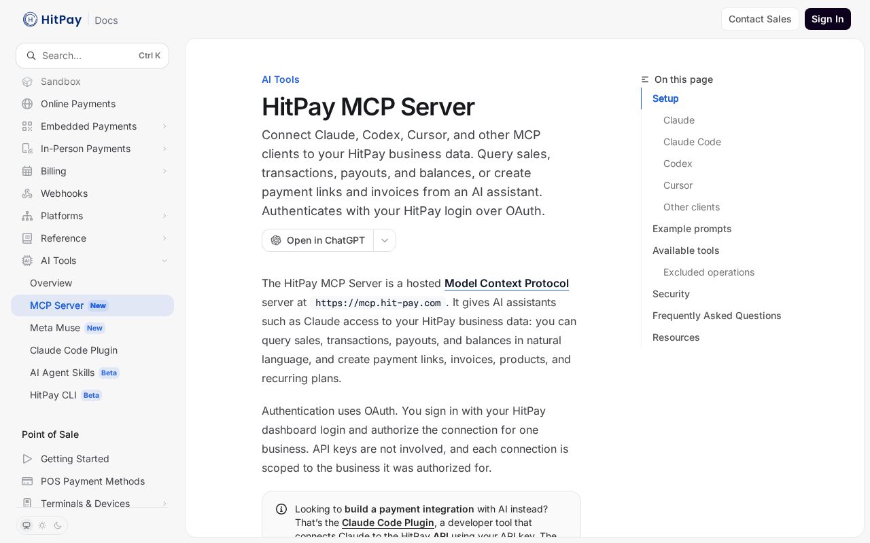Expand the Platforms section chevron
Image resolution: width=870 pixels, height=543 pixels.
(164, 216)
